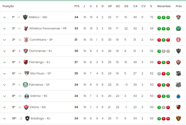Click the Atlético - MG team crest
This screenshot has height=125, width=186.
tap(25, 17)
